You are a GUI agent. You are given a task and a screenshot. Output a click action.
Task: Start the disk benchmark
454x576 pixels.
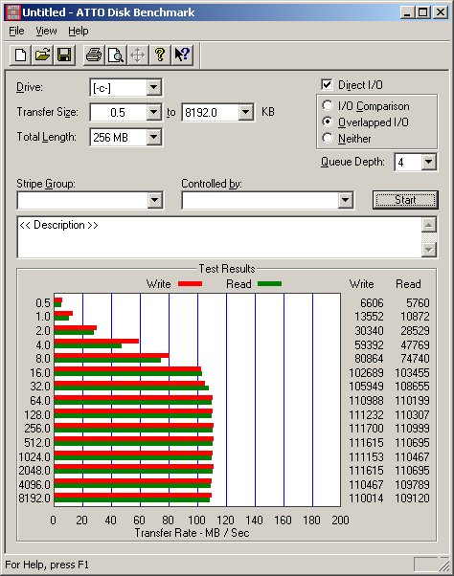(x=405, y=200)
